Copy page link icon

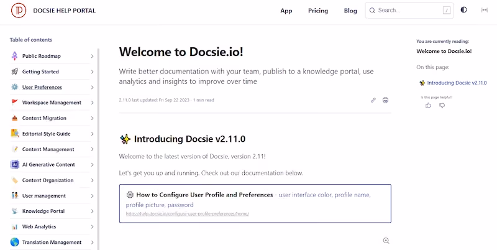coord(373,100)
